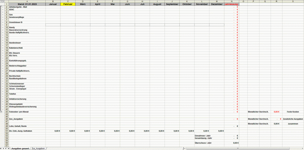Screen dimensions: 304x150
Task: Jump to last sheet tab arrow
Action: (x=8, y=148)
